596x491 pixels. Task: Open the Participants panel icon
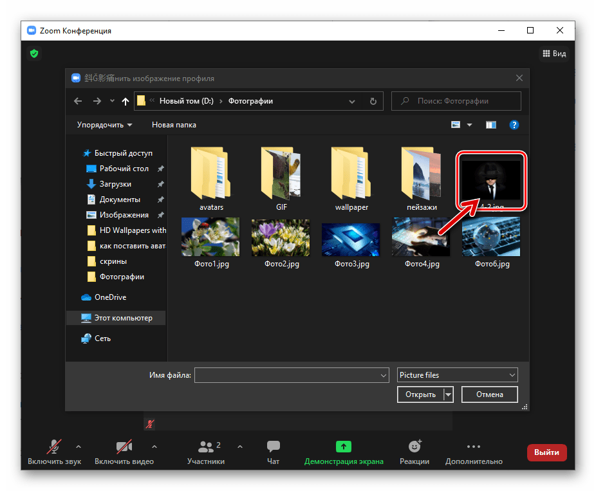pyautogui.click(x=206, y=447)
